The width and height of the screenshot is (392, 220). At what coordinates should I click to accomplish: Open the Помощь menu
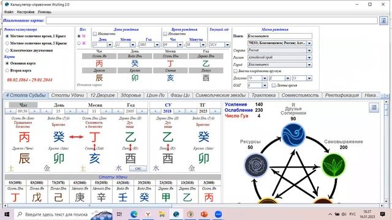coord(45,12)
